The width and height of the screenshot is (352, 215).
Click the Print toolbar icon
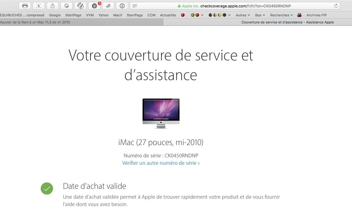click(25, 6)
